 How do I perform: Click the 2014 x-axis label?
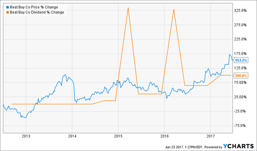coord(72,136)
